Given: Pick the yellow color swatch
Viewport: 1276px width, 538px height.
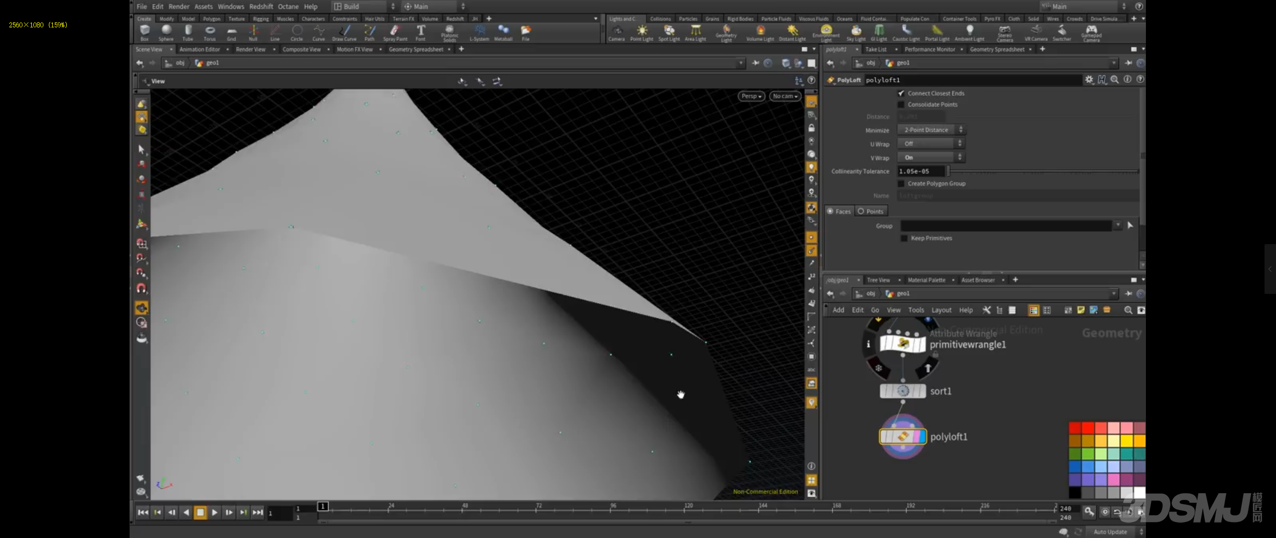Looking at the screenshot, I should click(x=1127, y=441).
